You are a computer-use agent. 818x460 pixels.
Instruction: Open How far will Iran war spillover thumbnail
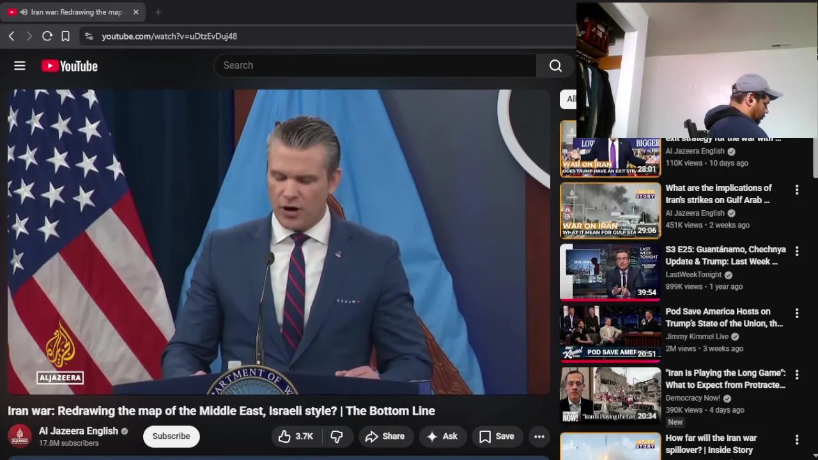point(610,446)
